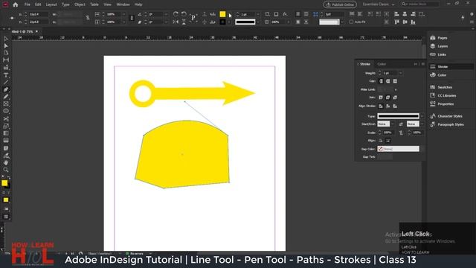The height and width of the screenshot is (268, 476).
Task: Select the Pencil tool
Action: tap(6, 97)
